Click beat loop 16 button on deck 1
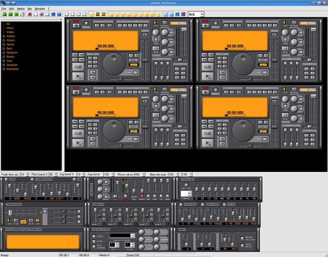Image resolution: width=328 pixels, height=257 pixels. (95, 66)
